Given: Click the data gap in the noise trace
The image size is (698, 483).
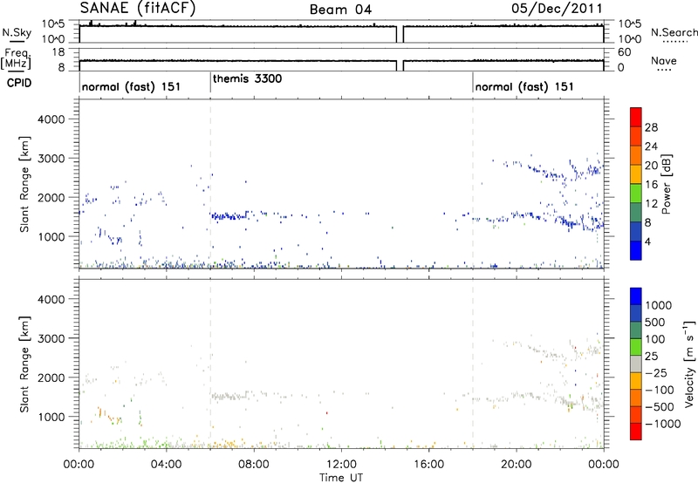Looking at the screenshot, I should point(400,35).
